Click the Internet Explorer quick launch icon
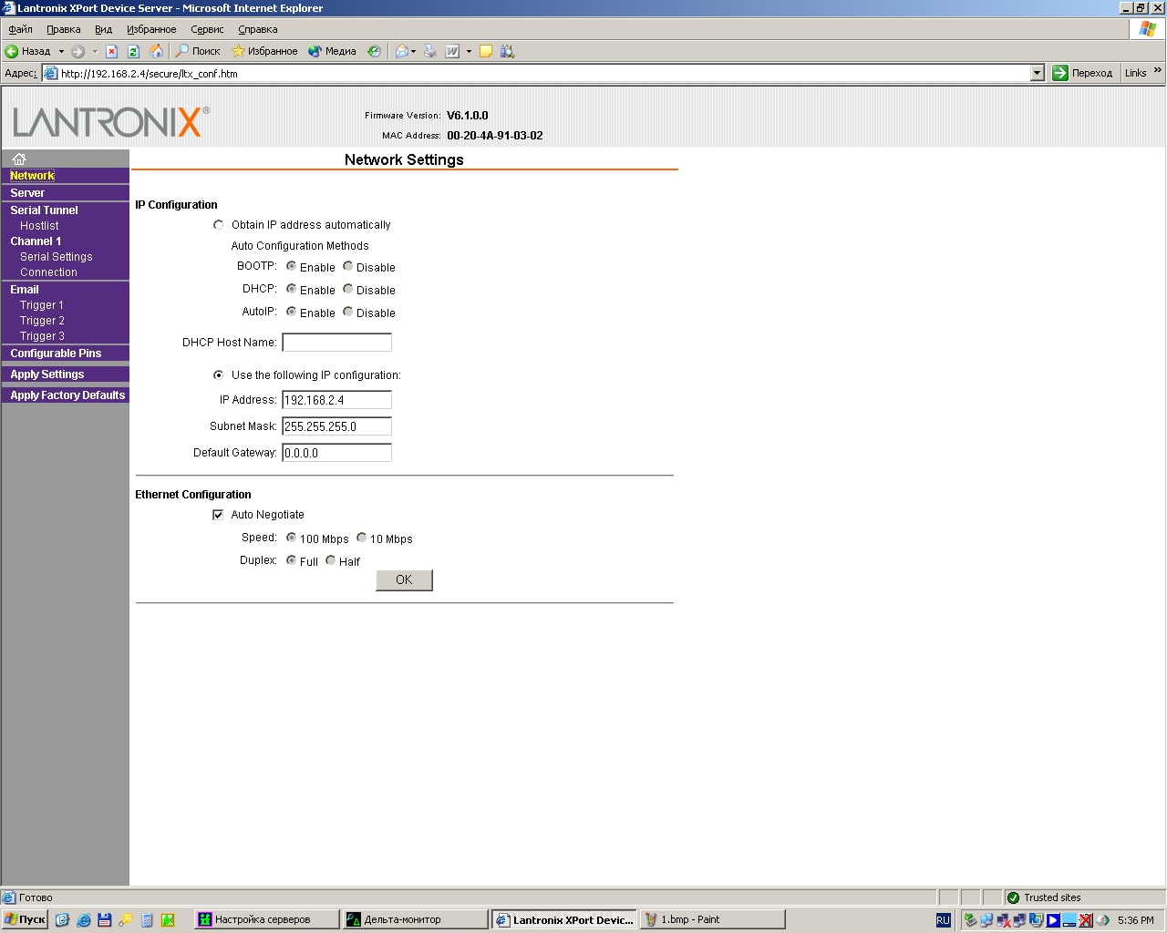 [84, 920]
